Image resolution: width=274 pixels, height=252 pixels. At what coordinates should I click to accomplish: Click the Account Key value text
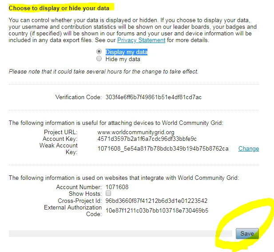click(x=147, y=139)
